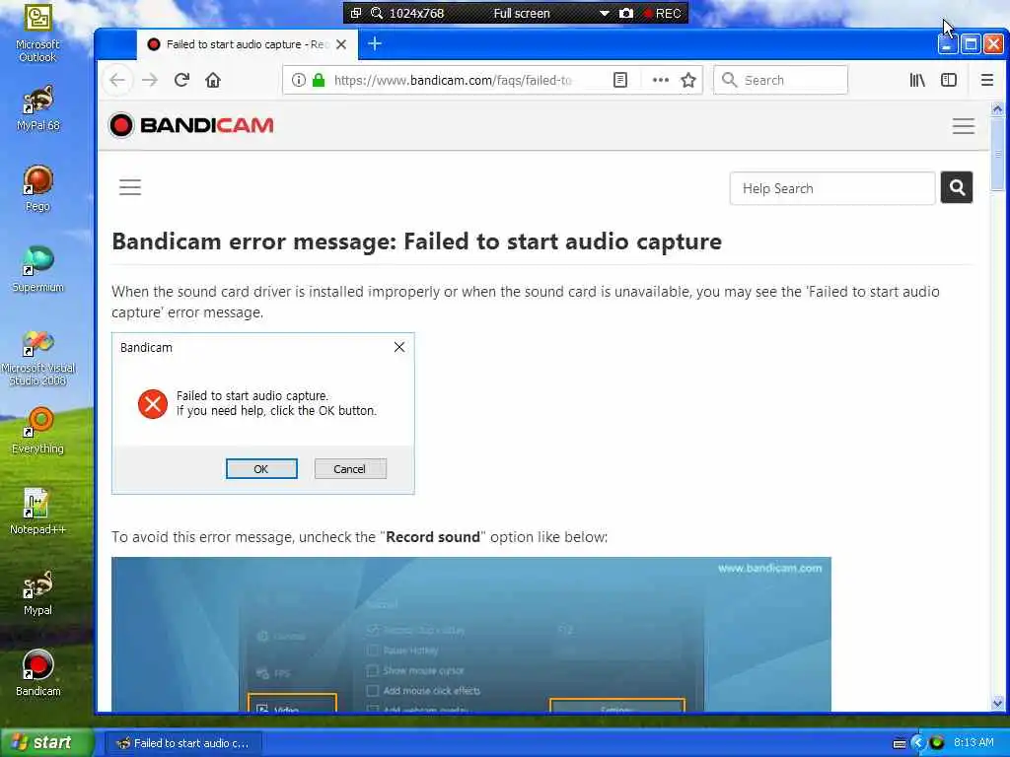The width and height of the screenshot is (1010, 757).
Task: Open Bandicam desktop shortcut
Action: point(38,673)
